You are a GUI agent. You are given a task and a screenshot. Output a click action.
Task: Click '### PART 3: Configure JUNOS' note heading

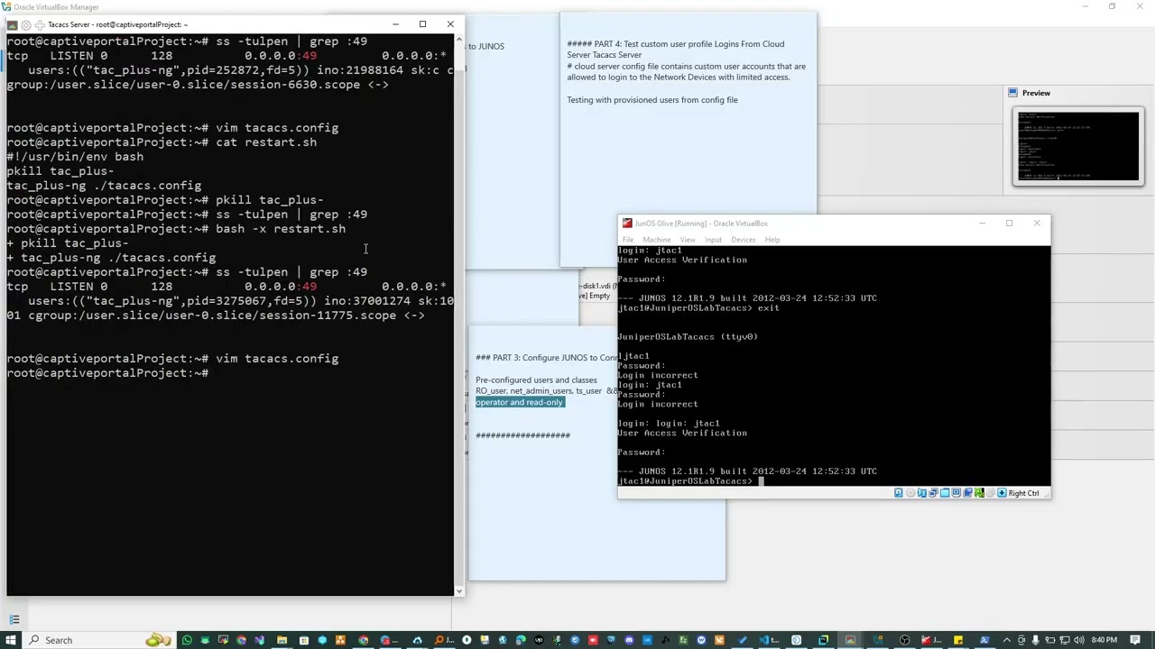(x=545, y=358)
